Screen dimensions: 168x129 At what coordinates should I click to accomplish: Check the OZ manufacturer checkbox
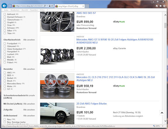click(5, 89)
